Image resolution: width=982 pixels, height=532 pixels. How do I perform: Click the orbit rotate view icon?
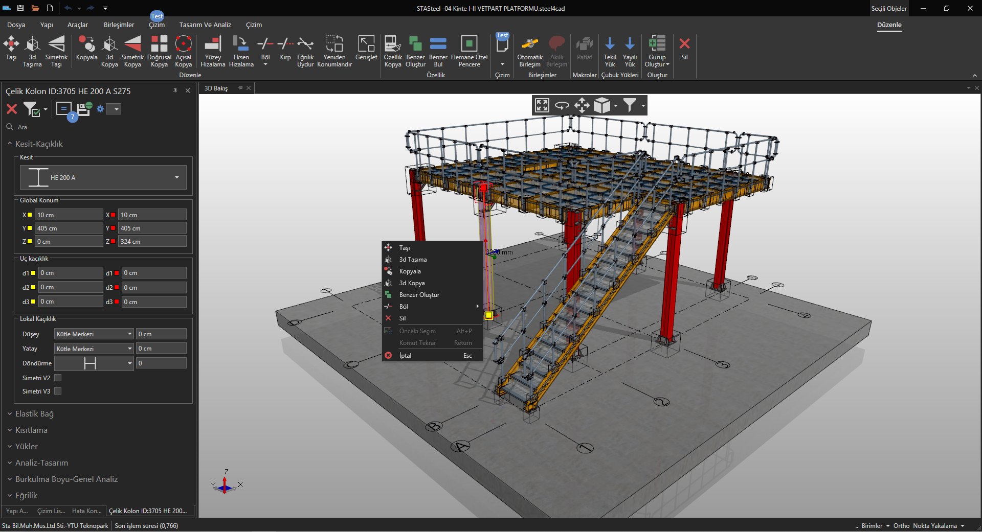tap(562, 105)
